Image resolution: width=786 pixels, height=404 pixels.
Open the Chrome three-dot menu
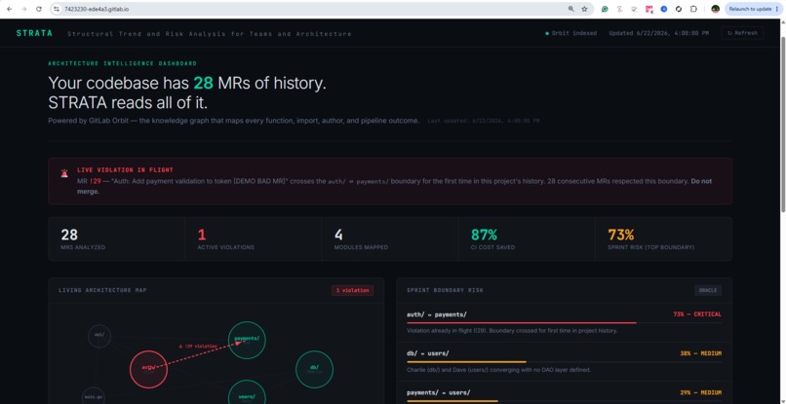[777, 9]
